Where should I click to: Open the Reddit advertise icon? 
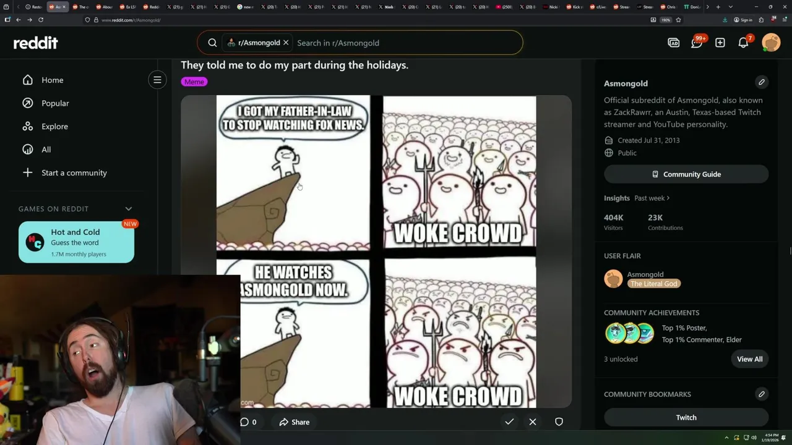coord(673,43)
